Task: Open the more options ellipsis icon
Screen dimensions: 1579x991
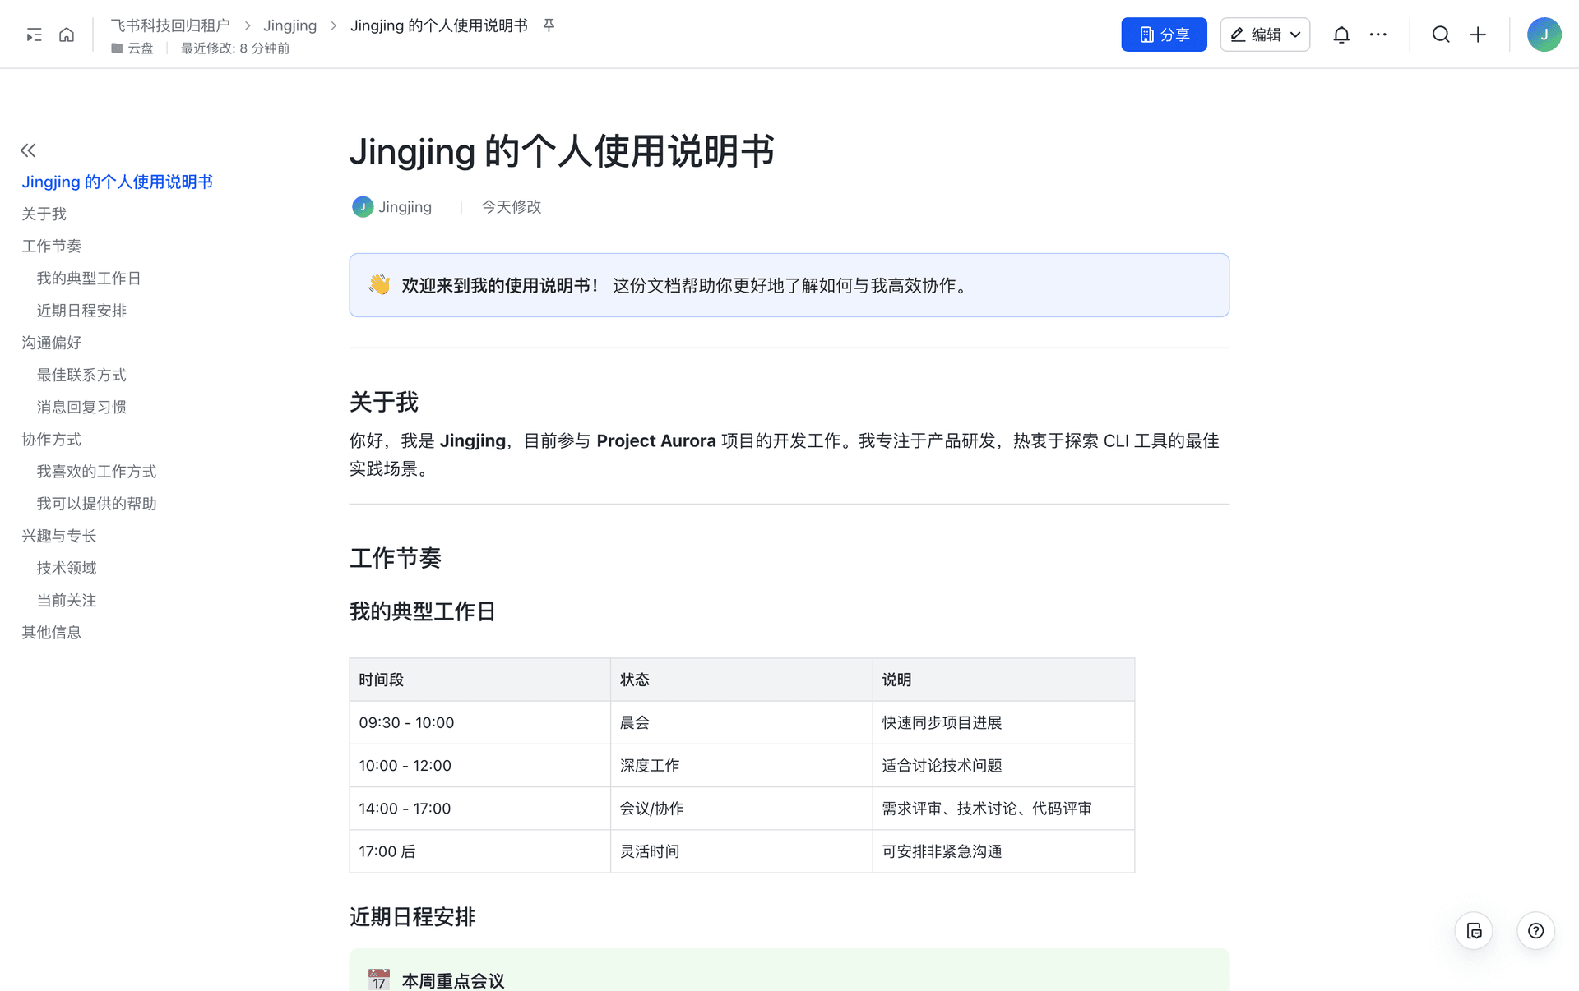Action: coord(1378,35)
